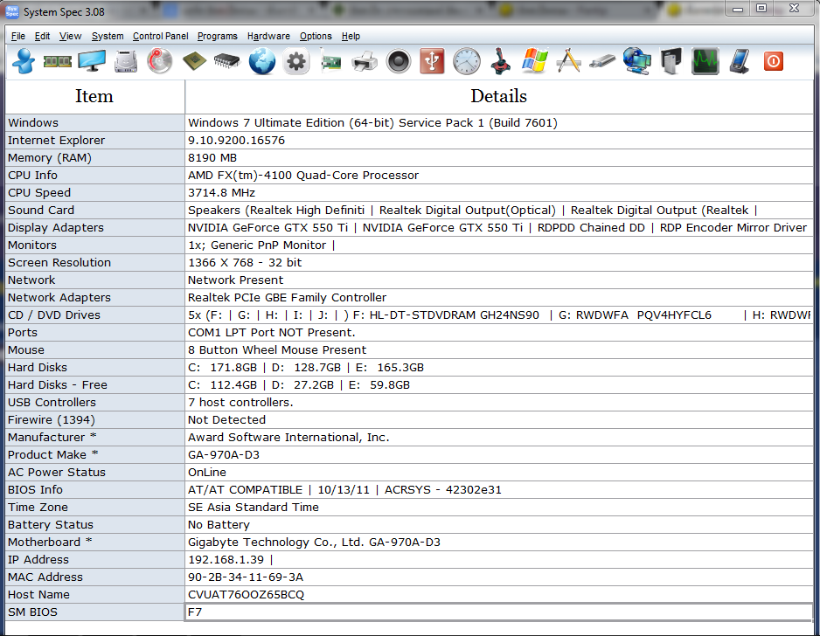Click the red USB toolbar icon
Viewport: 820px width, 636px height.
click(x=432, y=62)
